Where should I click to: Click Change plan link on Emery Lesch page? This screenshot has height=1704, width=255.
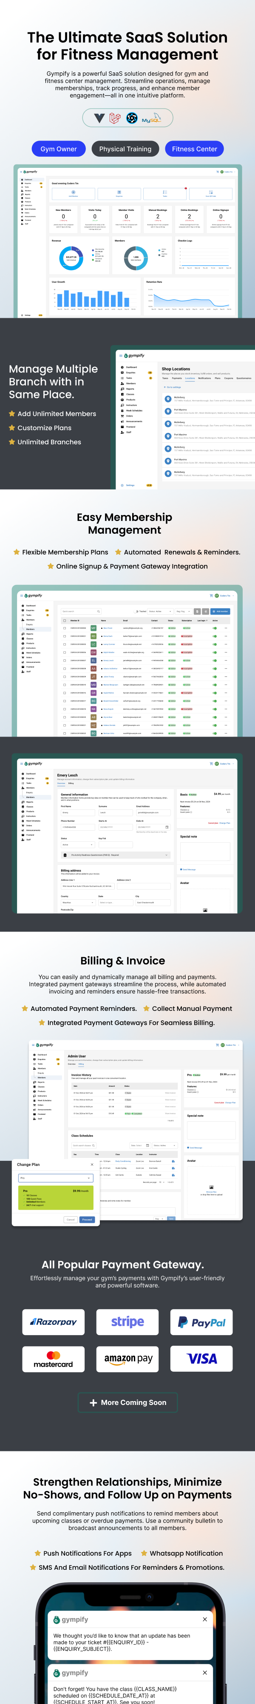[225, 823]
